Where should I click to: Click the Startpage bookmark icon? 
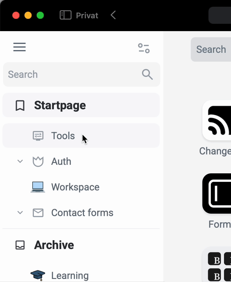point(20,106)
